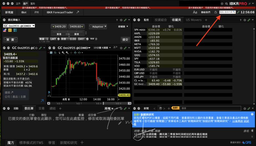Screen dimensions: 256x146
Task: Select the 收藏夾 (Favorites) tab
Action: coord(176,20)
